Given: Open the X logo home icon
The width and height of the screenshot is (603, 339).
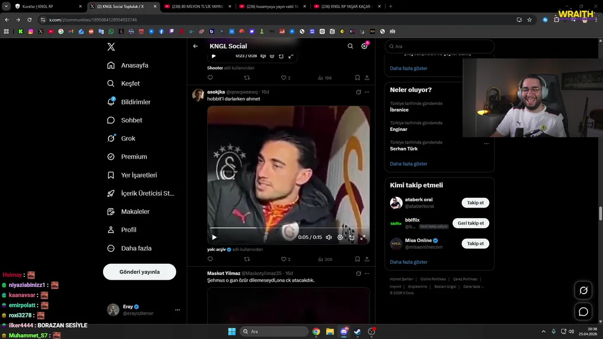Looking at the screenshot, I should [x=111, y=47].
